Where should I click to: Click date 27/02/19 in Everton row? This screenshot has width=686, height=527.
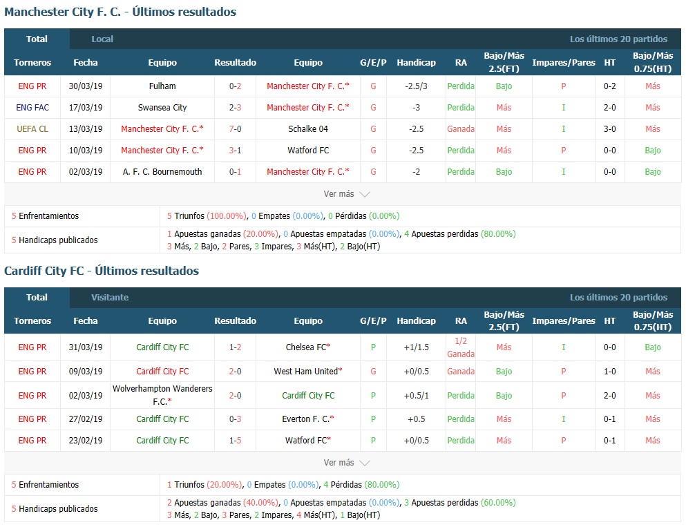tap(86, 419)
